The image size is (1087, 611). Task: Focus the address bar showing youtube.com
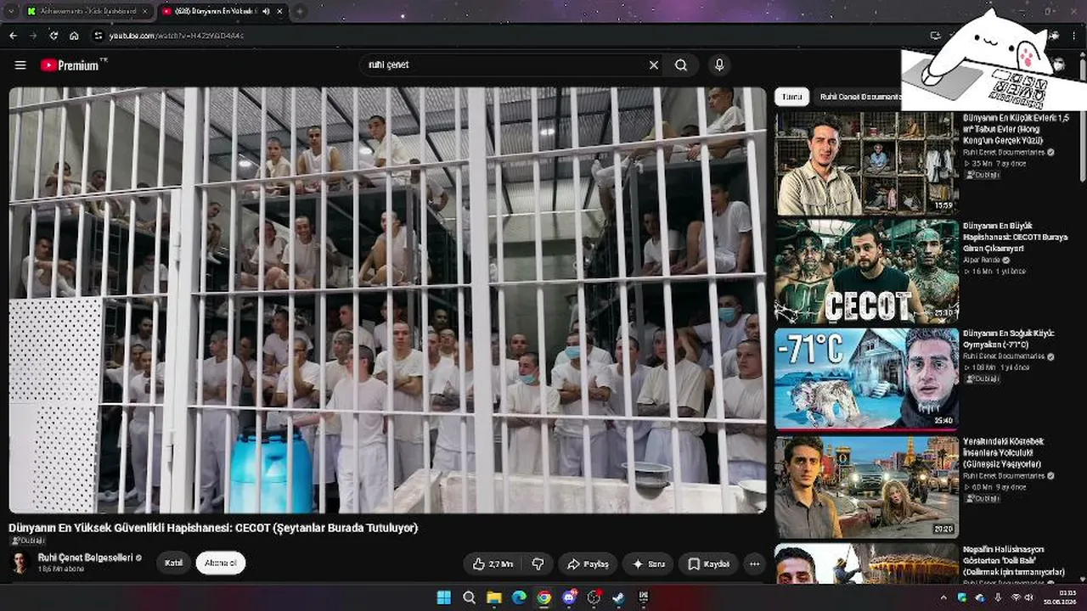[510, 36]
